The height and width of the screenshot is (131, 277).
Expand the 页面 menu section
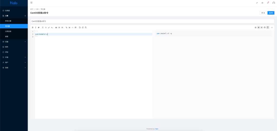[x=14, y=42]
